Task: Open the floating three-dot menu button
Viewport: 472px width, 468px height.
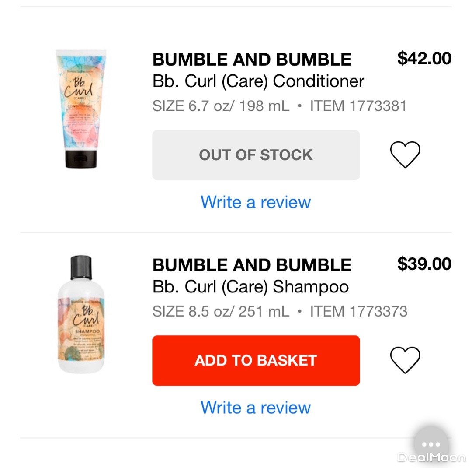Action: 431,443
